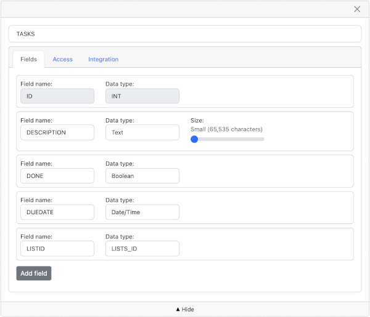Edit the DUEDATE field name
Viewport: 370px width, 317px height.
[x=57, y=212]
